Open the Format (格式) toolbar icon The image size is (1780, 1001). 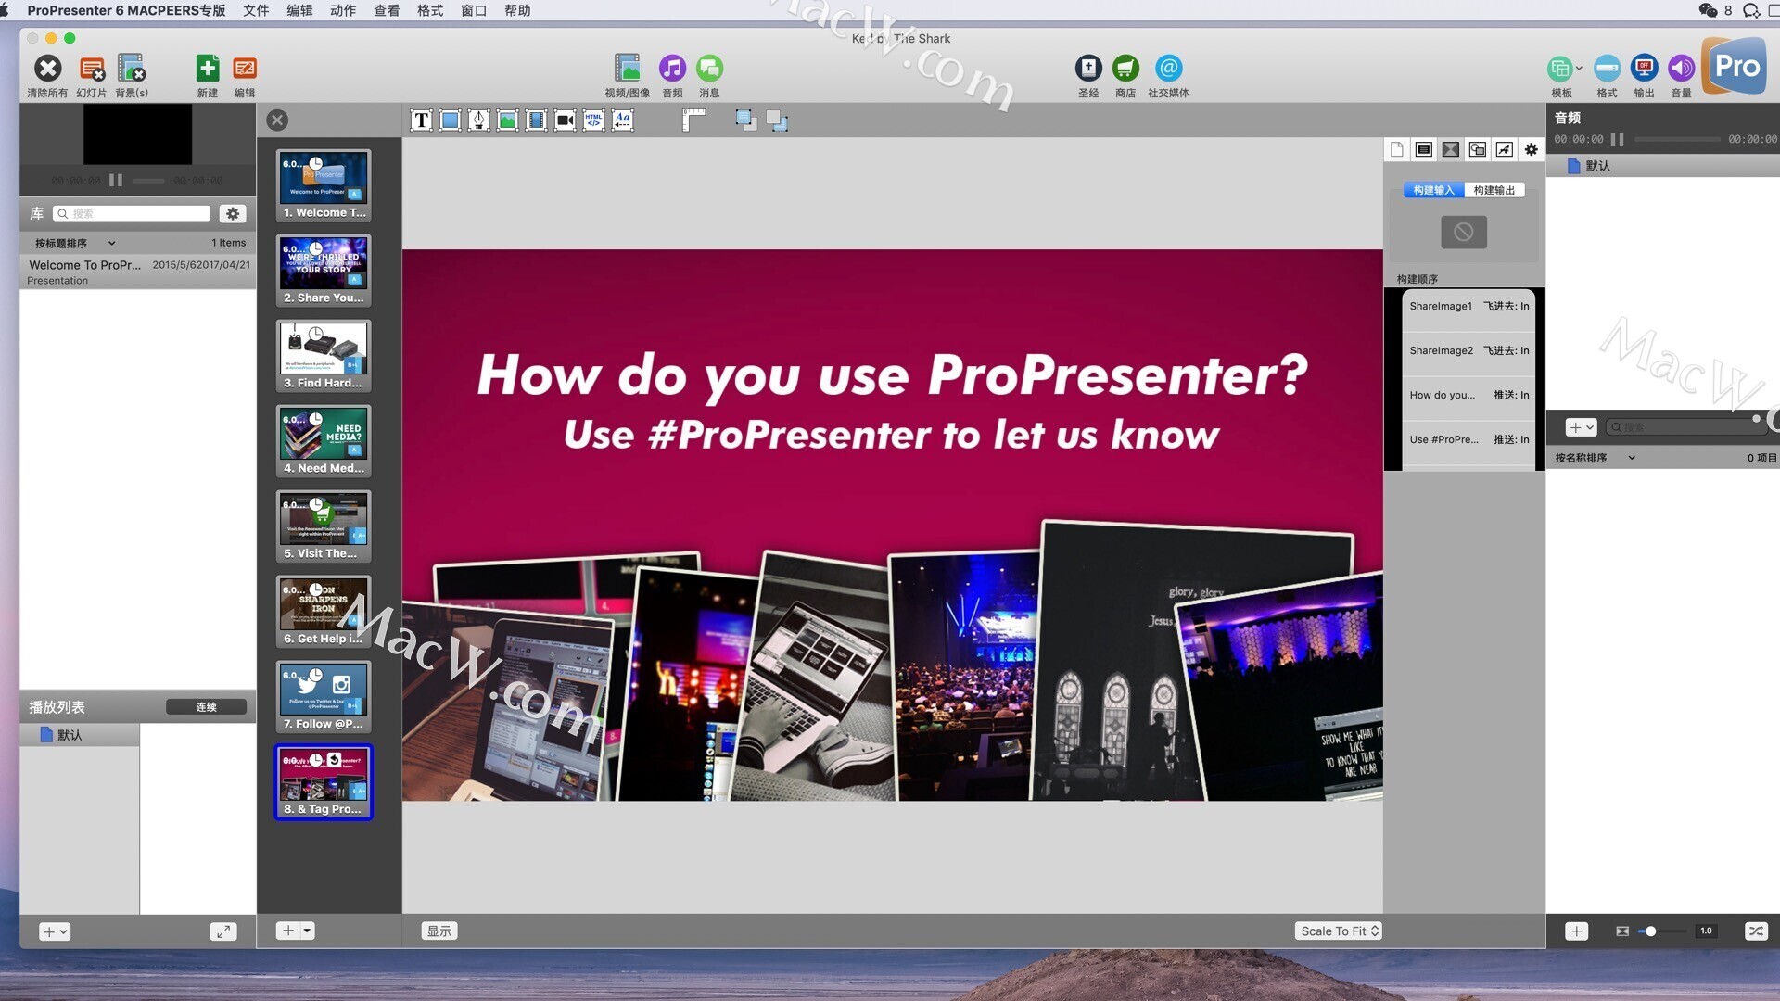1607,69
